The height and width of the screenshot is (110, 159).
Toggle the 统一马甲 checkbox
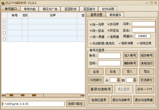(x=91, y=24)
